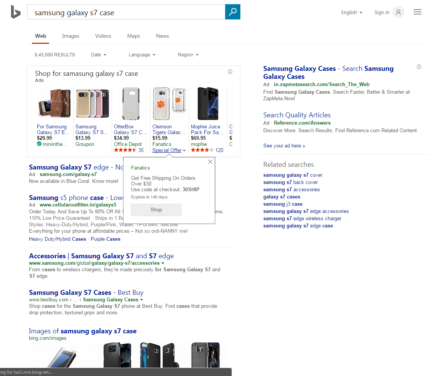Screen dimensions: 432x376
Task: Open the English language dropdown
Action: point(352,13)
